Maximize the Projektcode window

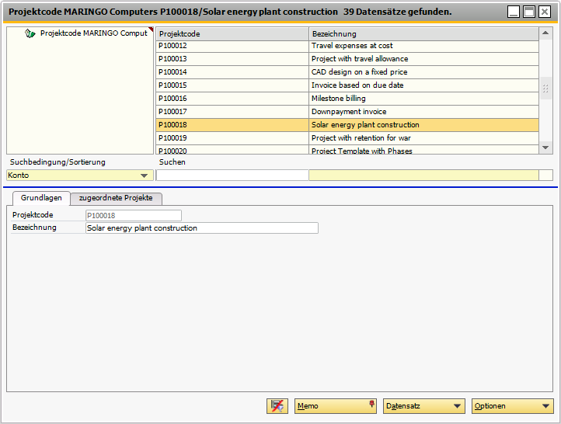(528, 12)
